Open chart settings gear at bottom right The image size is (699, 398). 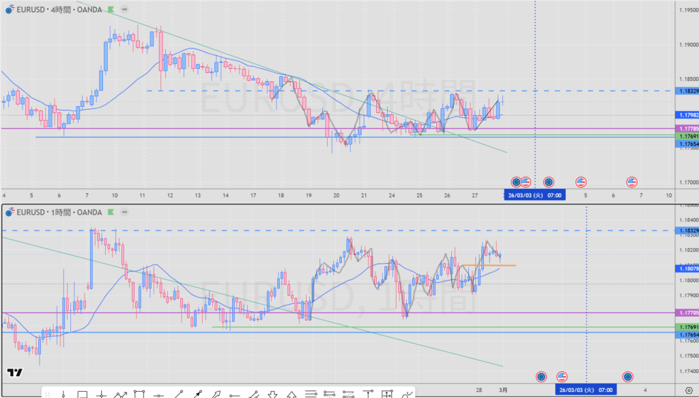pos(688,388)
